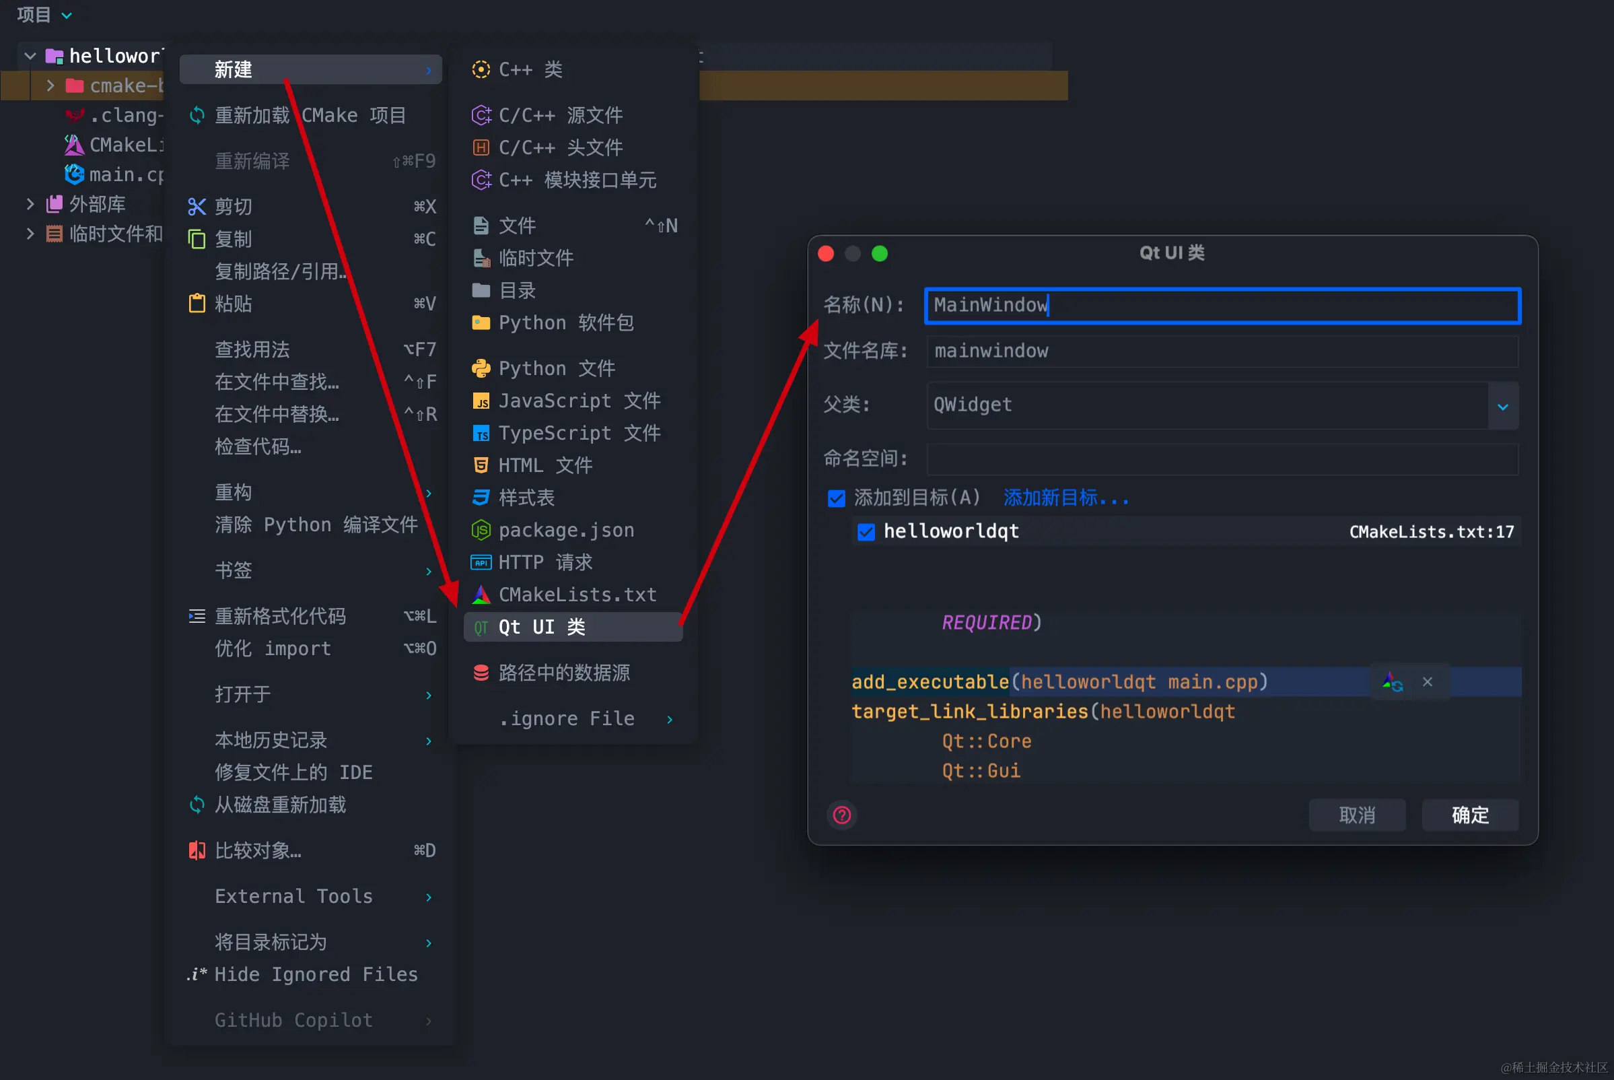Click the reload CMake project icon
Screen dimensions: 1614x1080
tap(197, 115)
